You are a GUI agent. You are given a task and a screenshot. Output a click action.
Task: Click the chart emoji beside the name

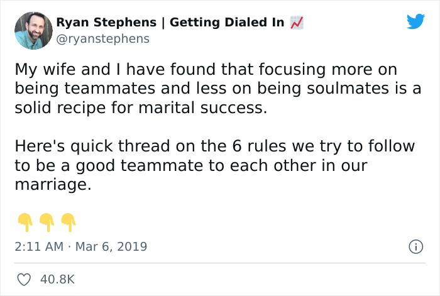point(296,23)
